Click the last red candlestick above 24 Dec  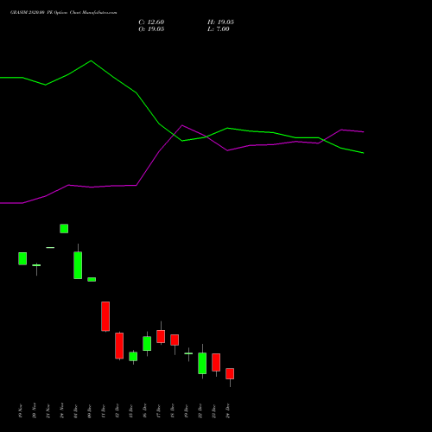click(x=230, y=373)
